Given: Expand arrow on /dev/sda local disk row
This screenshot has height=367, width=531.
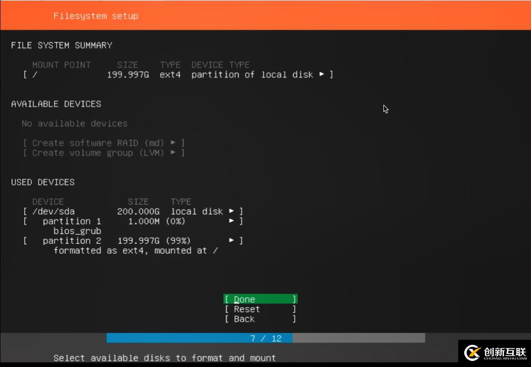Looking at the screenshot, I should [231, 211].
